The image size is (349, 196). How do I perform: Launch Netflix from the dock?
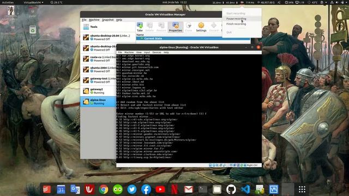(174, 189)
